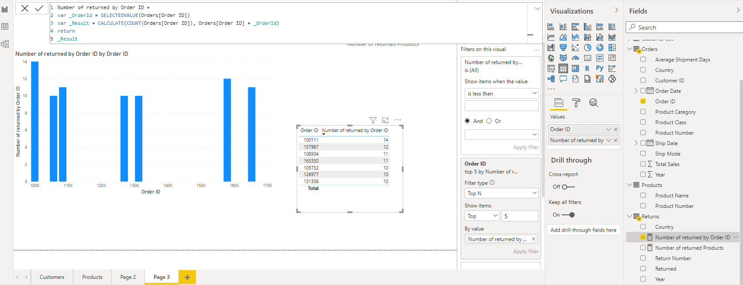Screen dimensions: 743x285
Task: Add a new page with the plus button
Action: [187, 277]
